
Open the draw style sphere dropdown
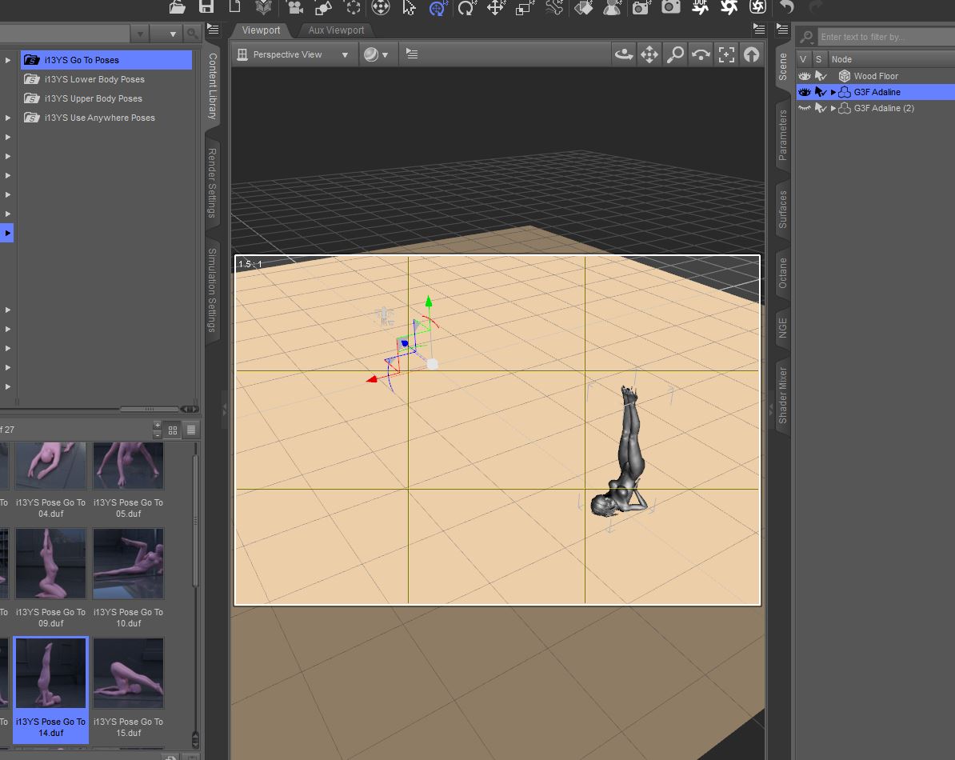376,54
